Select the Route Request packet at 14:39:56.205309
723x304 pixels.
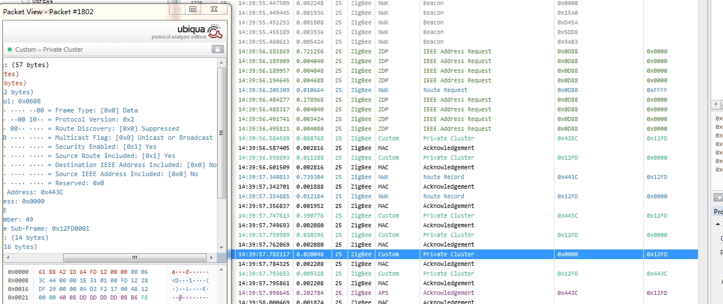point(467,90)
